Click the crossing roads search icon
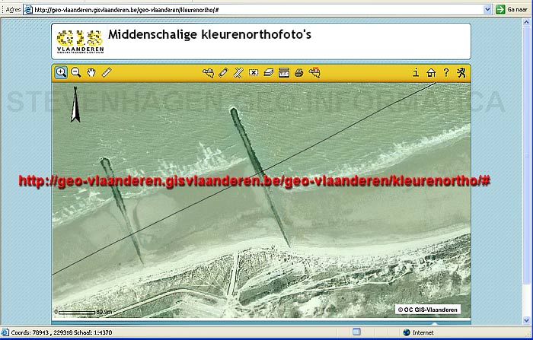This screenshot has width=533, height=340. pyautogui.click(x=238, y=73)
